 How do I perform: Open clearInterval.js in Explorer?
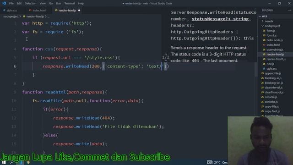point(274,88)
